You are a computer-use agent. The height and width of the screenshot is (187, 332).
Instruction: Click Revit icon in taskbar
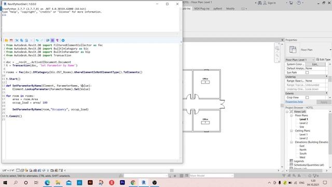click(x=144, y=182)
